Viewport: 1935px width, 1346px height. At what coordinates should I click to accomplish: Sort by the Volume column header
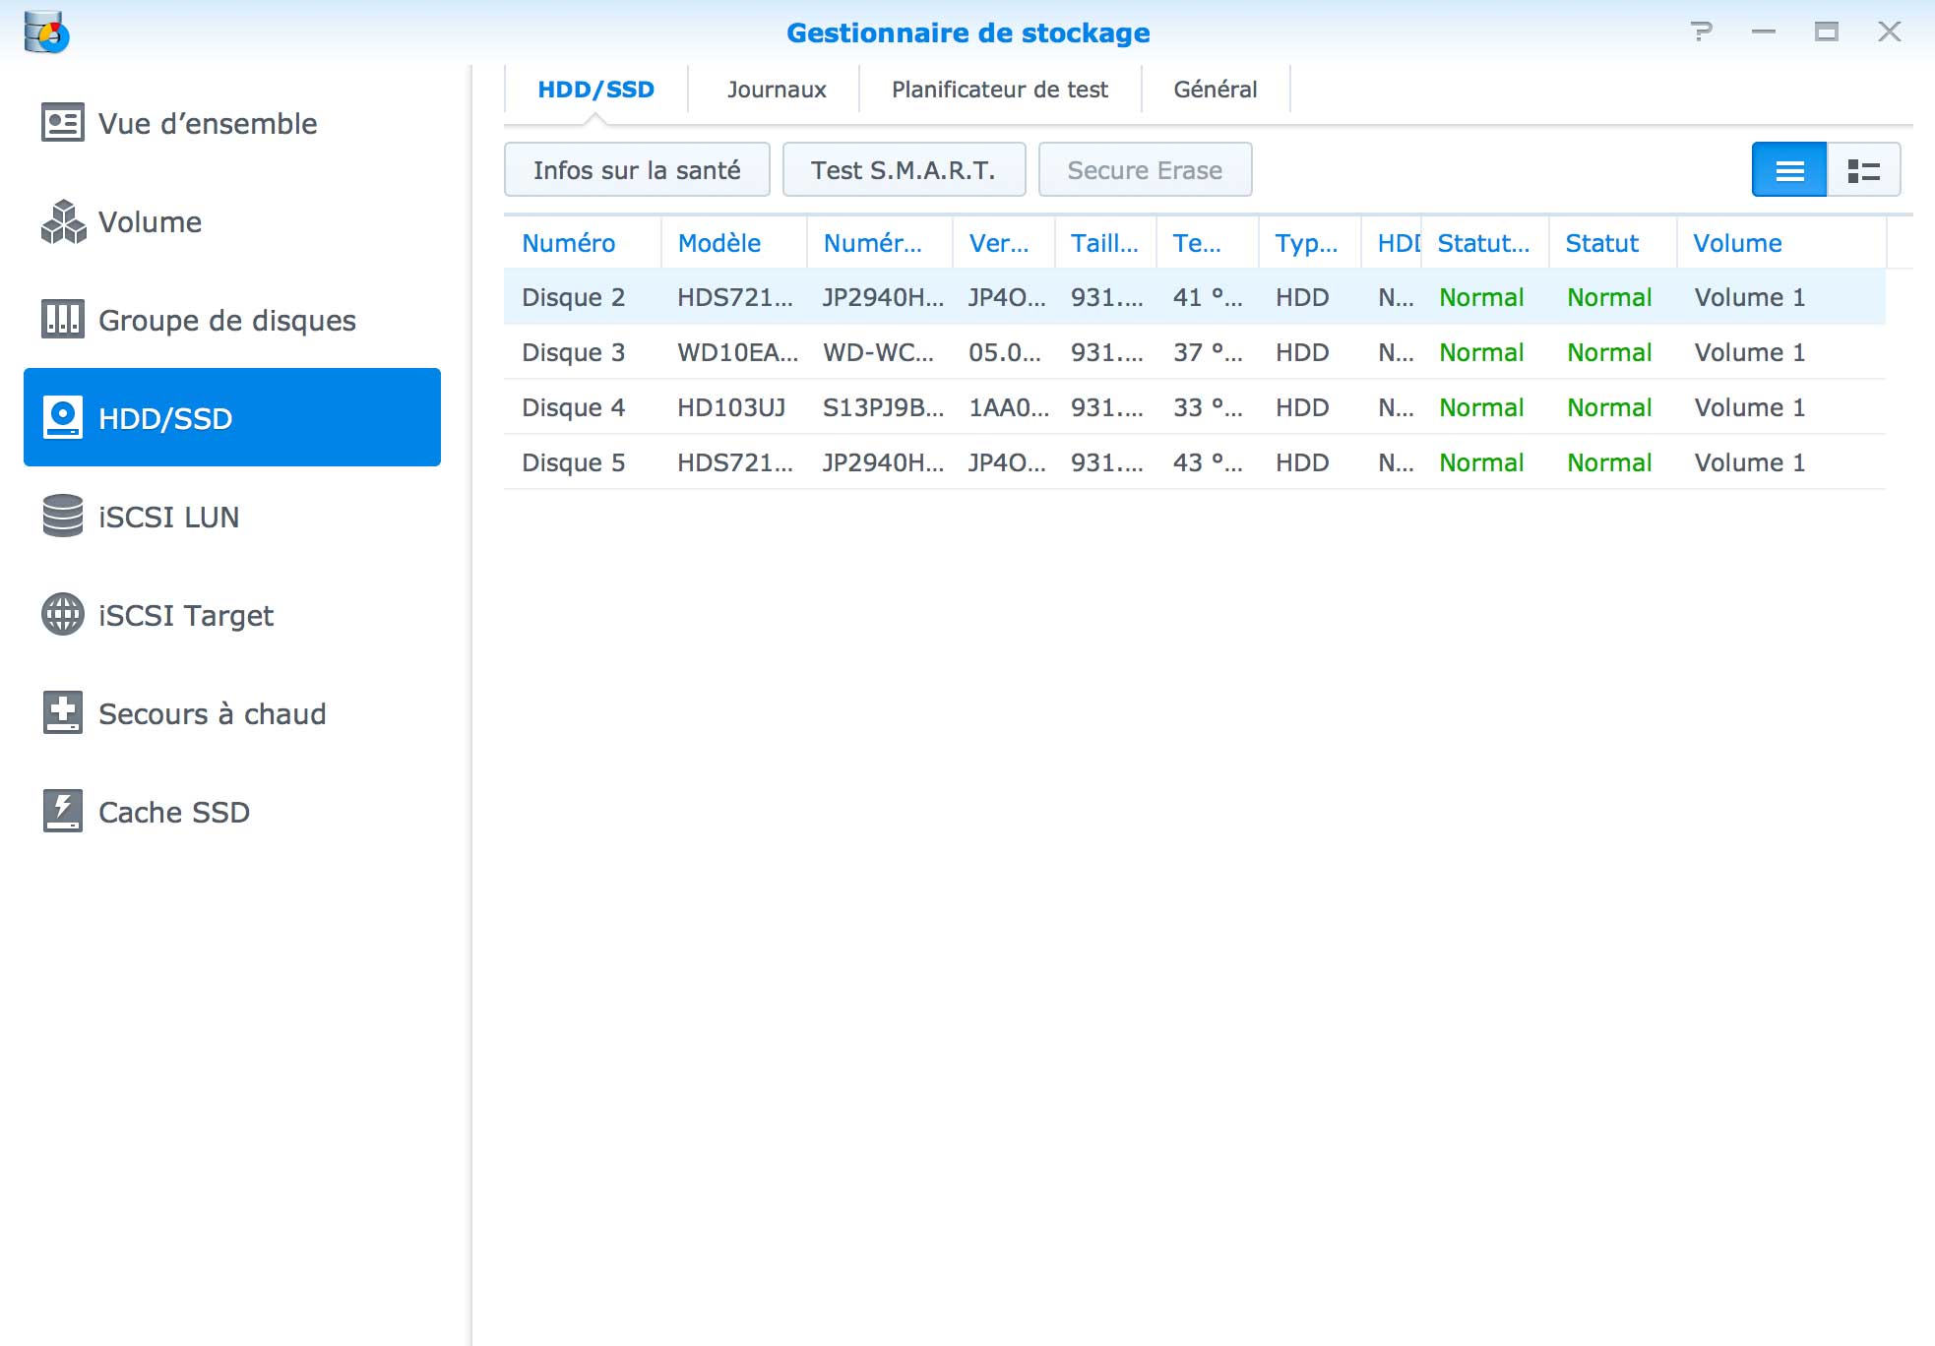(1736, 243)
